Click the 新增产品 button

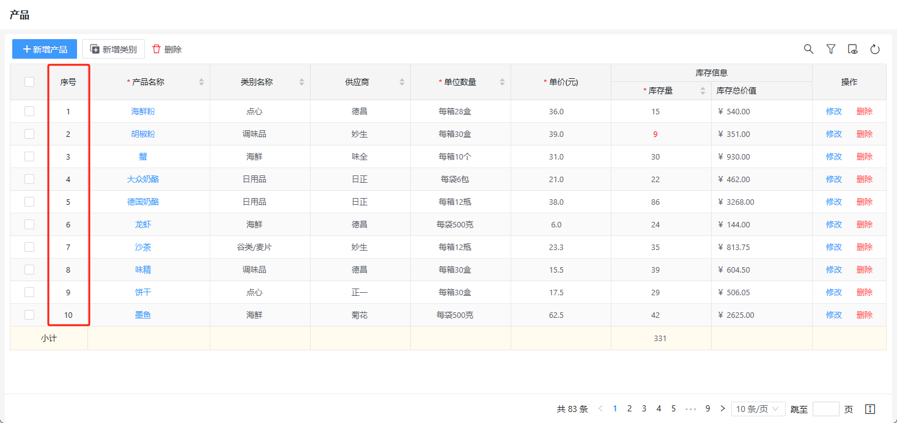point(45,49)
